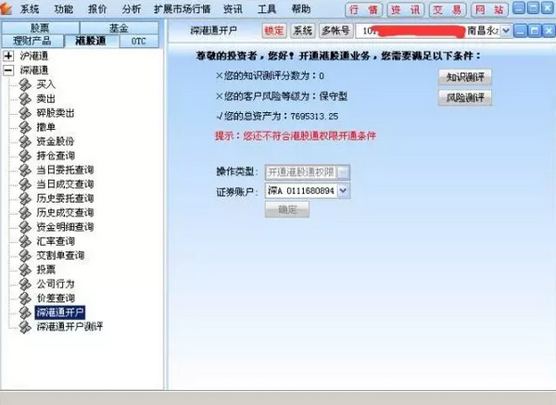Click the icon beside 价差查询

click(25, 297)
